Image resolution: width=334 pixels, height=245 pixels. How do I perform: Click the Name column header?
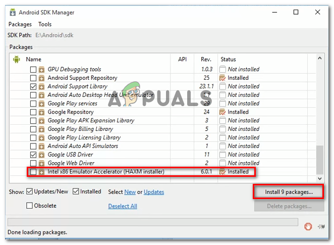click(33, 59)
